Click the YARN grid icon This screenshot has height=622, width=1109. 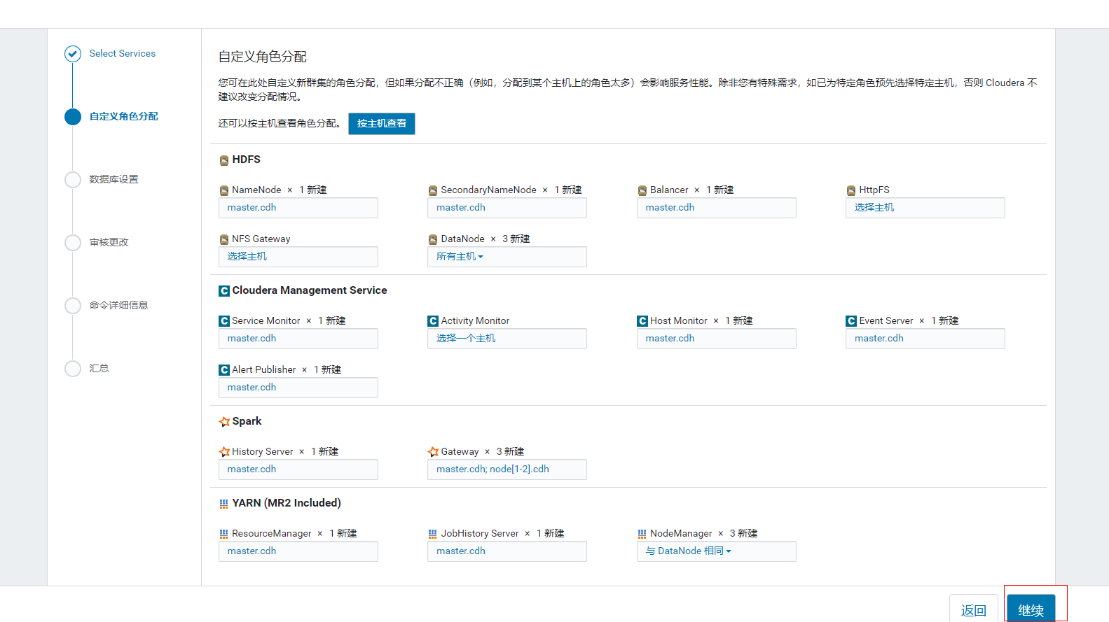click(224, 504)
